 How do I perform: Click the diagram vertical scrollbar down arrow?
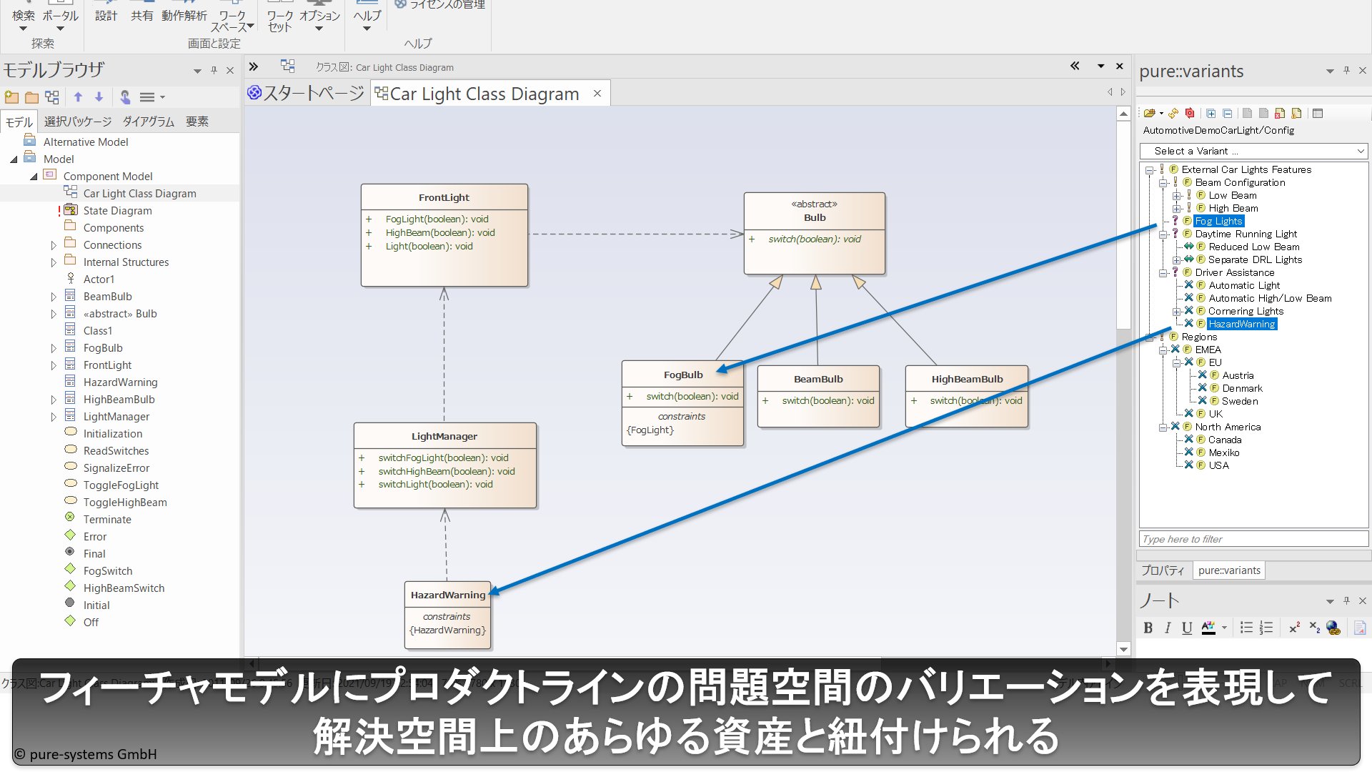tap(1123, 650)
